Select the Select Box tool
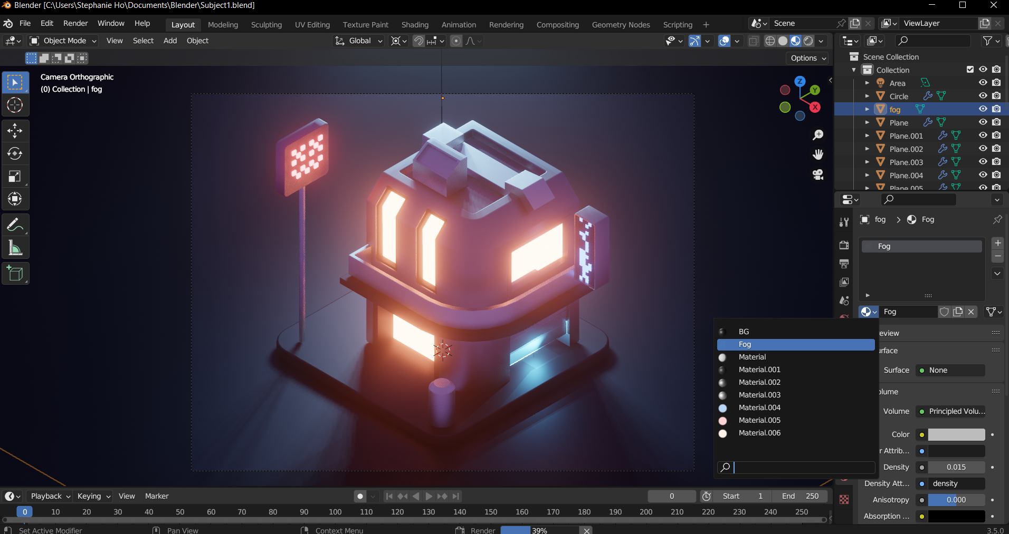This screenshot has width=1009, height=534. (15, 83)
